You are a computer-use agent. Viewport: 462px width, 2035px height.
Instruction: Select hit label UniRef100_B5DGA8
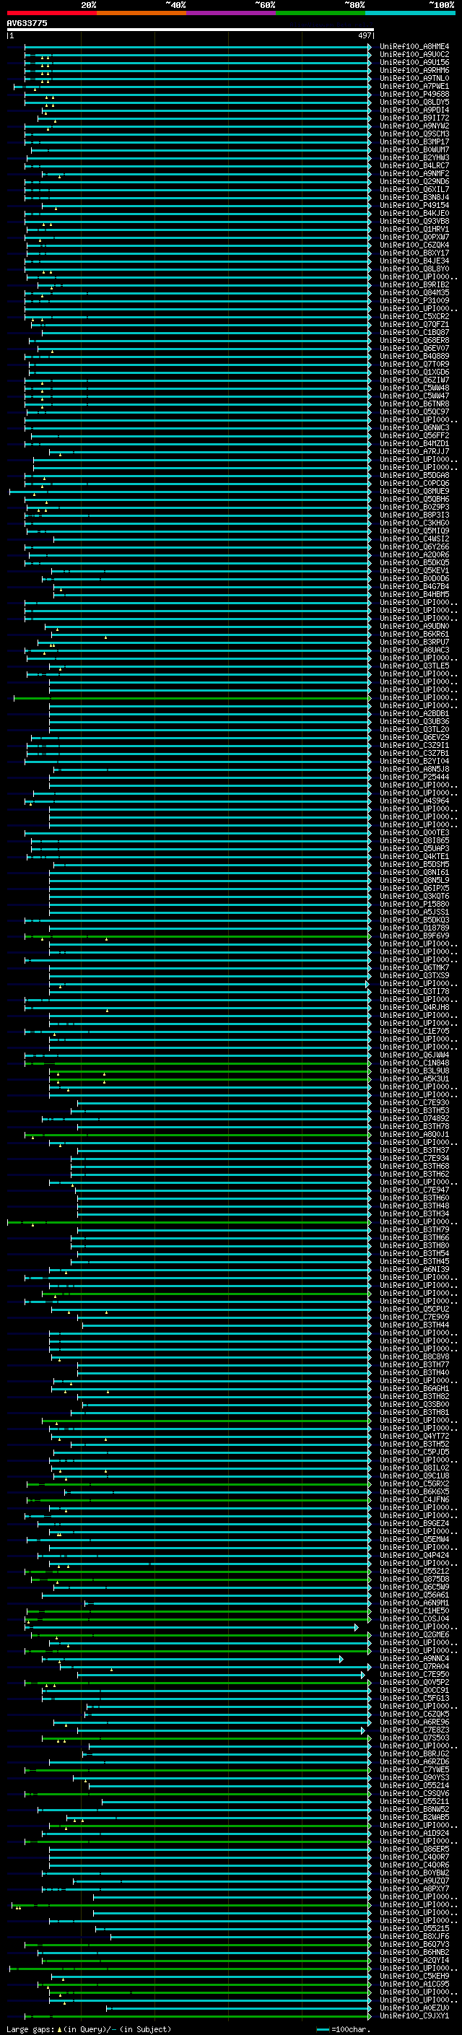click(x=414, y=476)
